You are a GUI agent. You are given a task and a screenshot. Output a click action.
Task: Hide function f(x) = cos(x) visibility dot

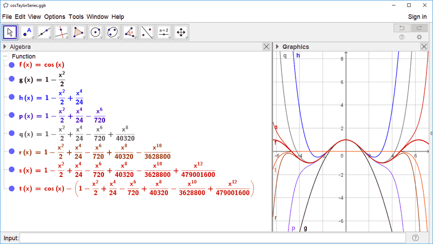point(11,65)
